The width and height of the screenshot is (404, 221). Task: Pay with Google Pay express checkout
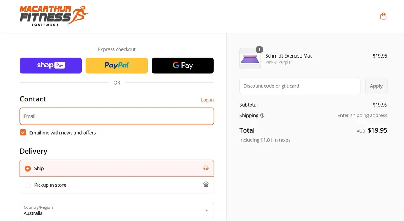coord(183,66)
